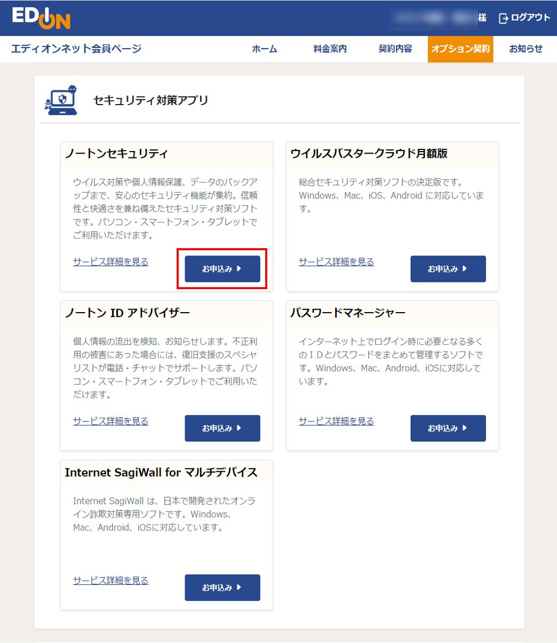View サービス詳細を見る for パスワードマネージャー
Viewport: 557px width, 643px height.
click(x=336, y=422)
